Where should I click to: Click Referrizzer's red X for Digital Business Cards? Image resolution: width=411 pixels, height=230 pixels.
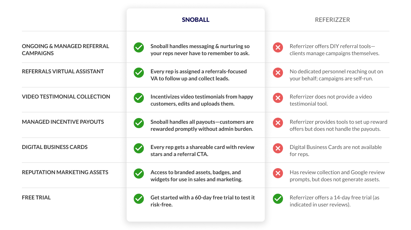point(278,148)
